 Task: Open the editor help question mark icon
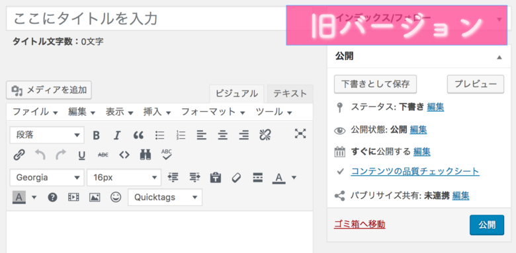(x=53, y=197)
